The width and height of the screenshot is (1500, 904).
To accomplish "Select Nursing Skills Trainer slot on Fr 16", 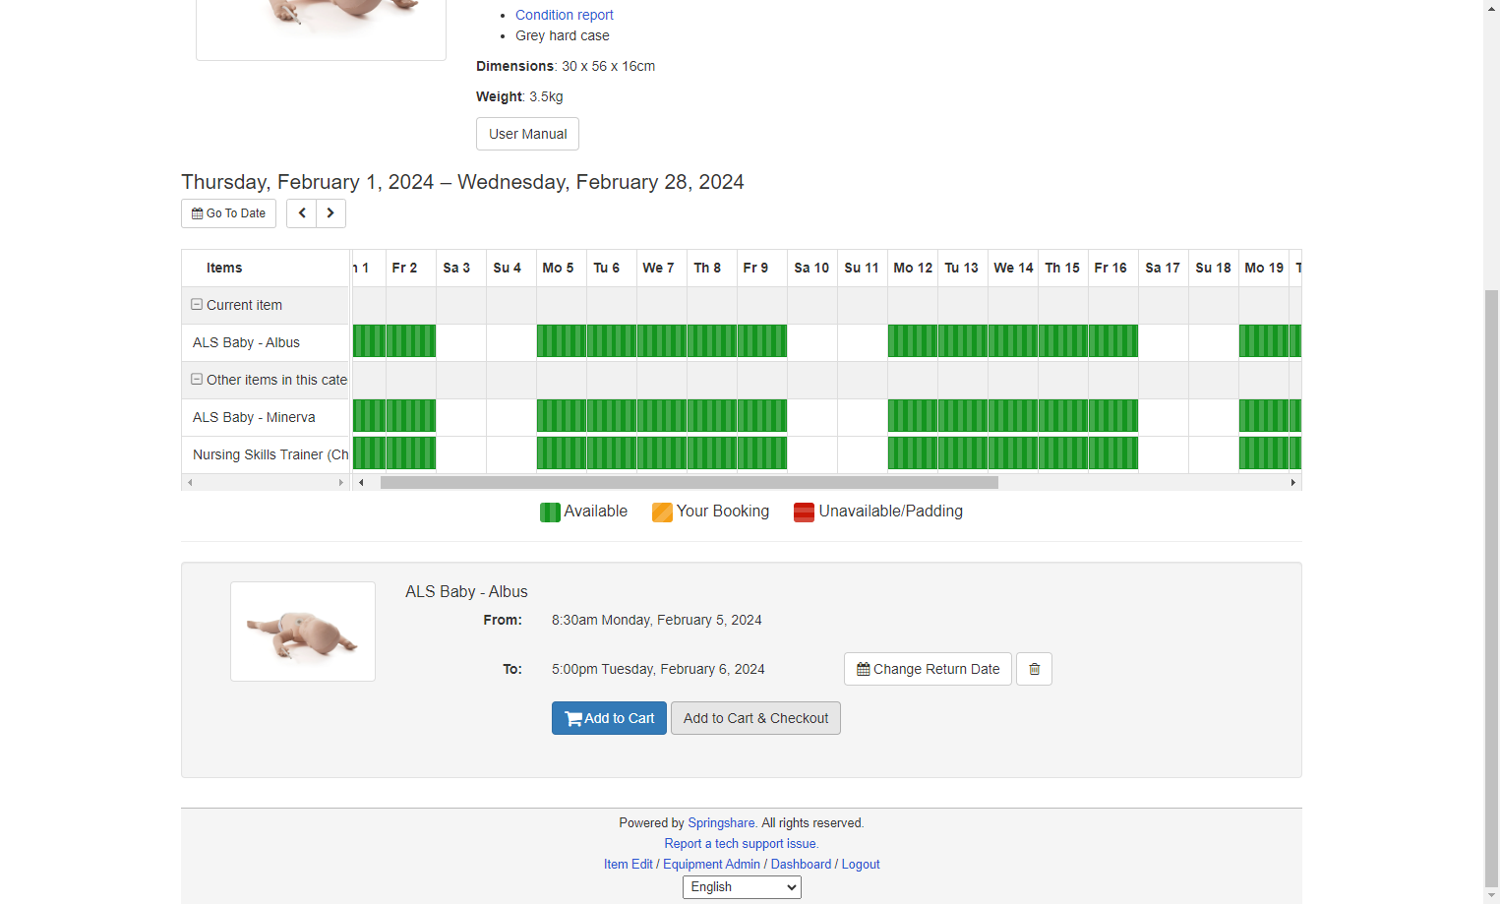I will click(1113, 453).
